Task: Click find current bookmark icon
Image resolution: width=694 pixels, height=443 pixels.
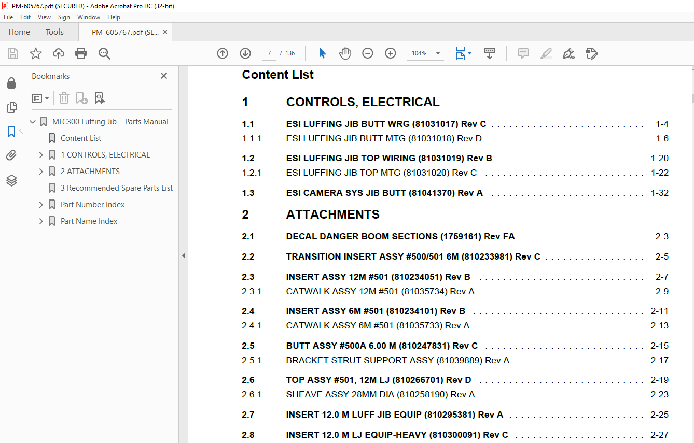Action: tap(100, 98)
